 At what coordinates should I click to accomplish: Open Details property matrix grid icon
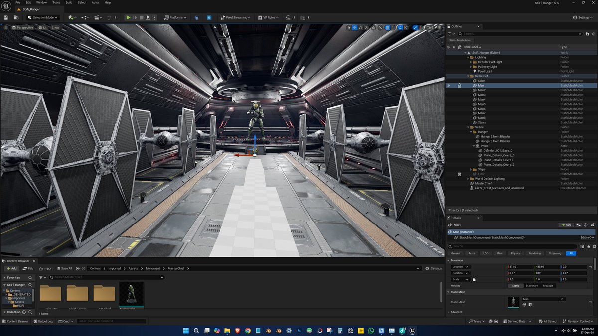click(582, 246)
